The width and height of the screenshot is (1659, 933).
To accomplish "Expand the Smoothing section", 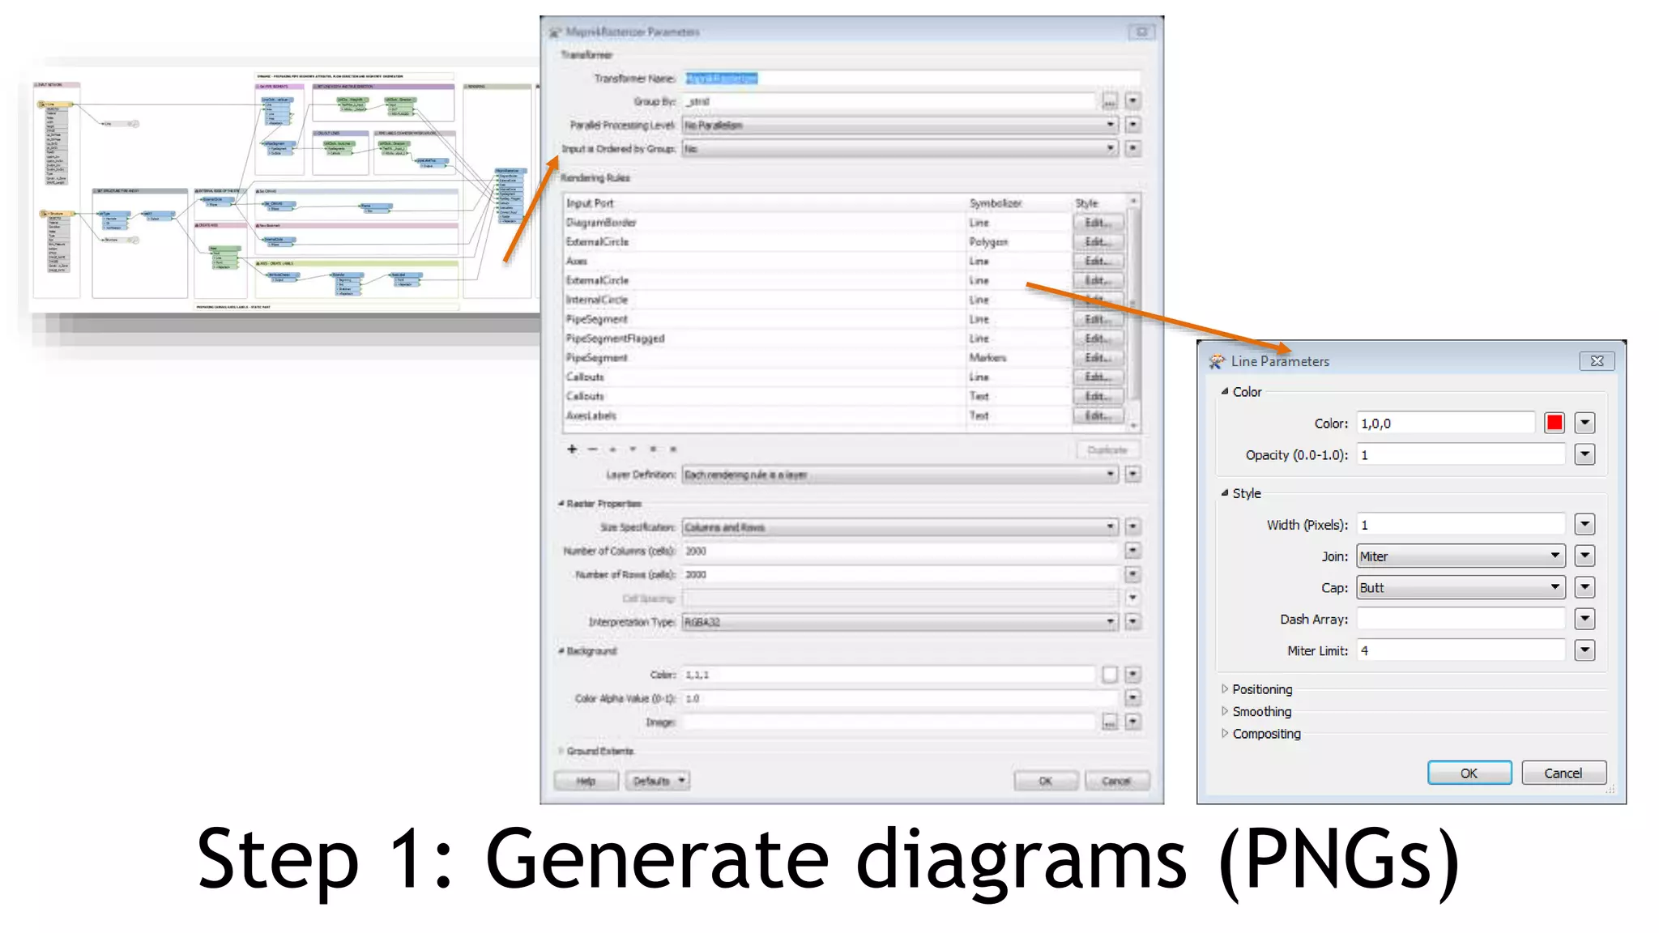I will (x=1225, y=710).
